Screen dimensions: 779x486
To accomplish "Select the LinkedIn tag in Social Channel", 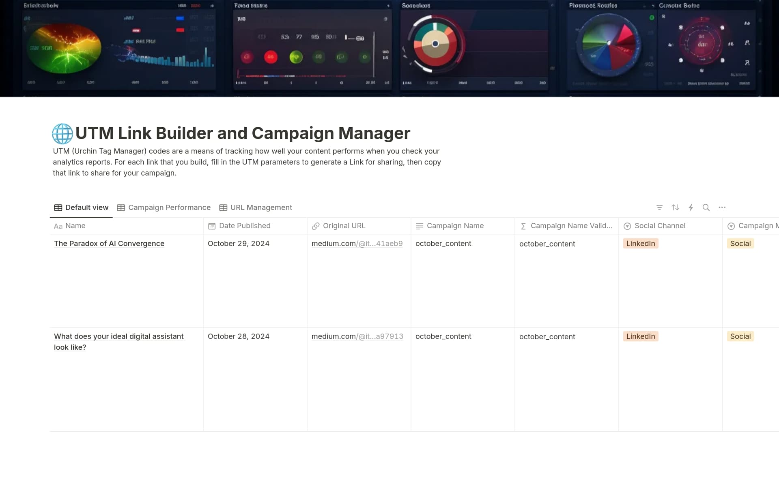I will pos(640,243).
